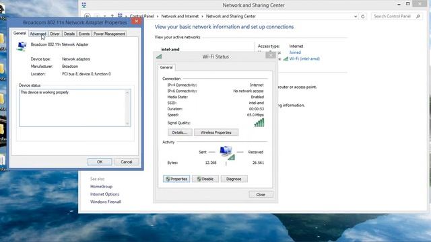The height and width of the screenshot is (242, 431).
Task: Open the HomeGroup link under See also
Action: [x=102, y=187]
